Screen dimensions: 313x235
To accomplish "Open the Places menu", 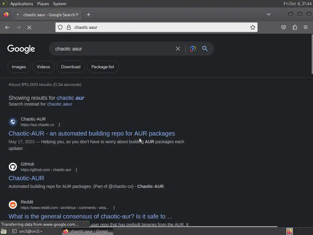I will coord(43,4).
